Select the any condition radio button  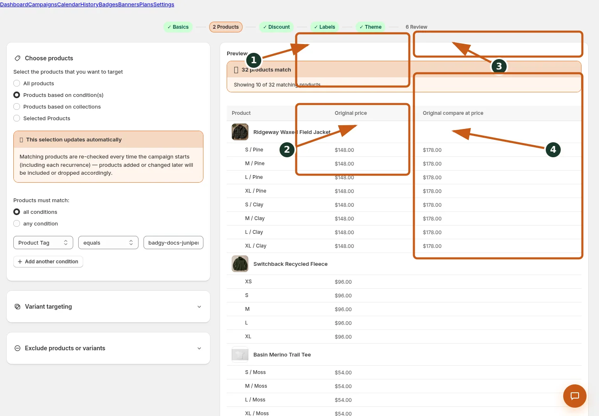[x=17, y=223]
